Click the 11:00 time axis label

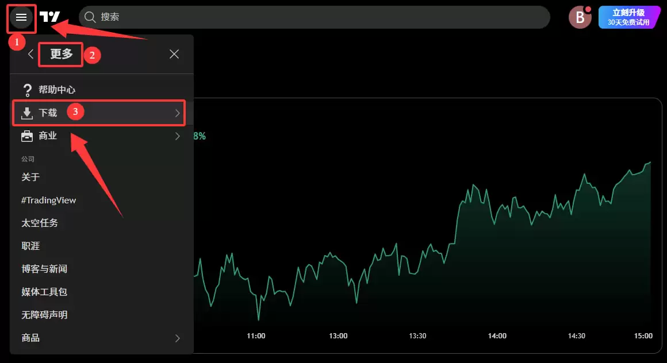[256, 336]
